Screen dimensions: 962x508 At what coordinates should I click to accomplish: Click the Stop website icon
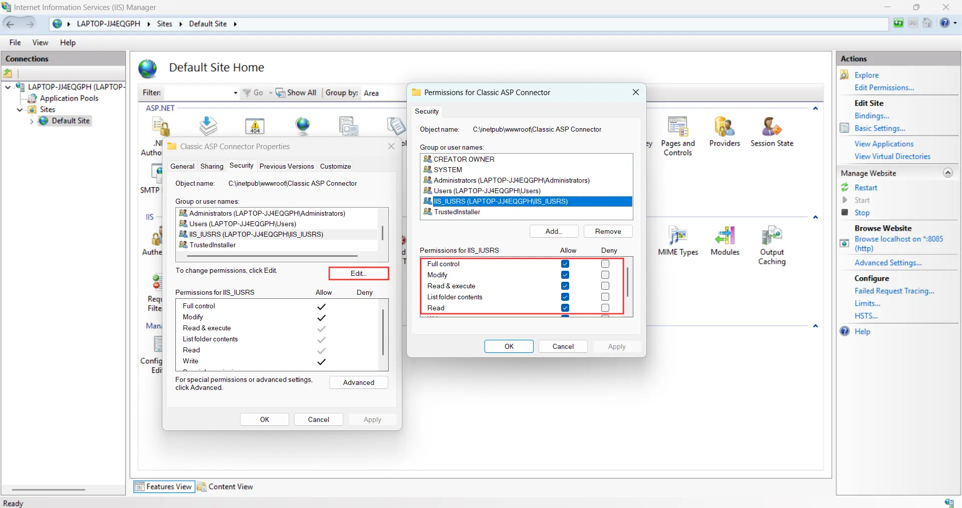(845, 212)
